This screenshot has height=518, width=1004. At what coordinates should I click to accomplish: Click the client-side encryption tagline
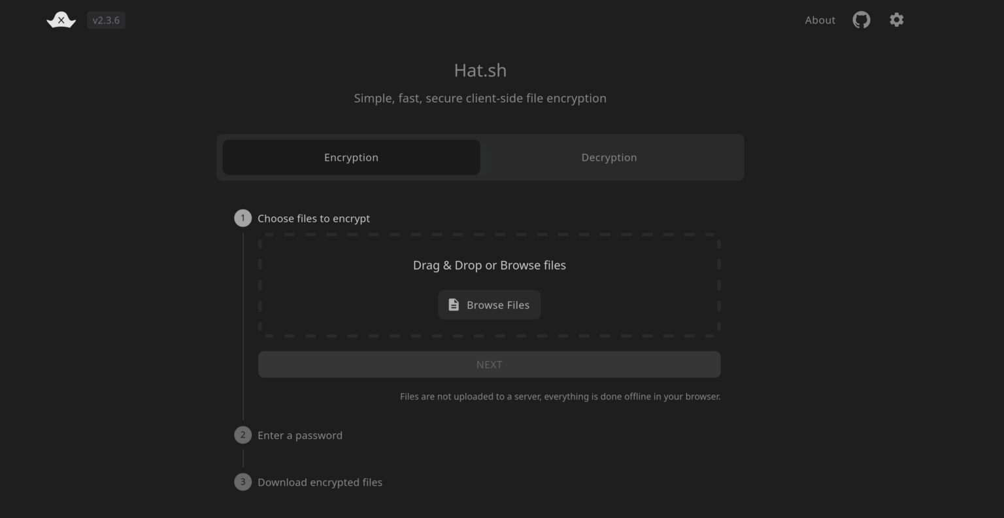click(x=480, y=98)
